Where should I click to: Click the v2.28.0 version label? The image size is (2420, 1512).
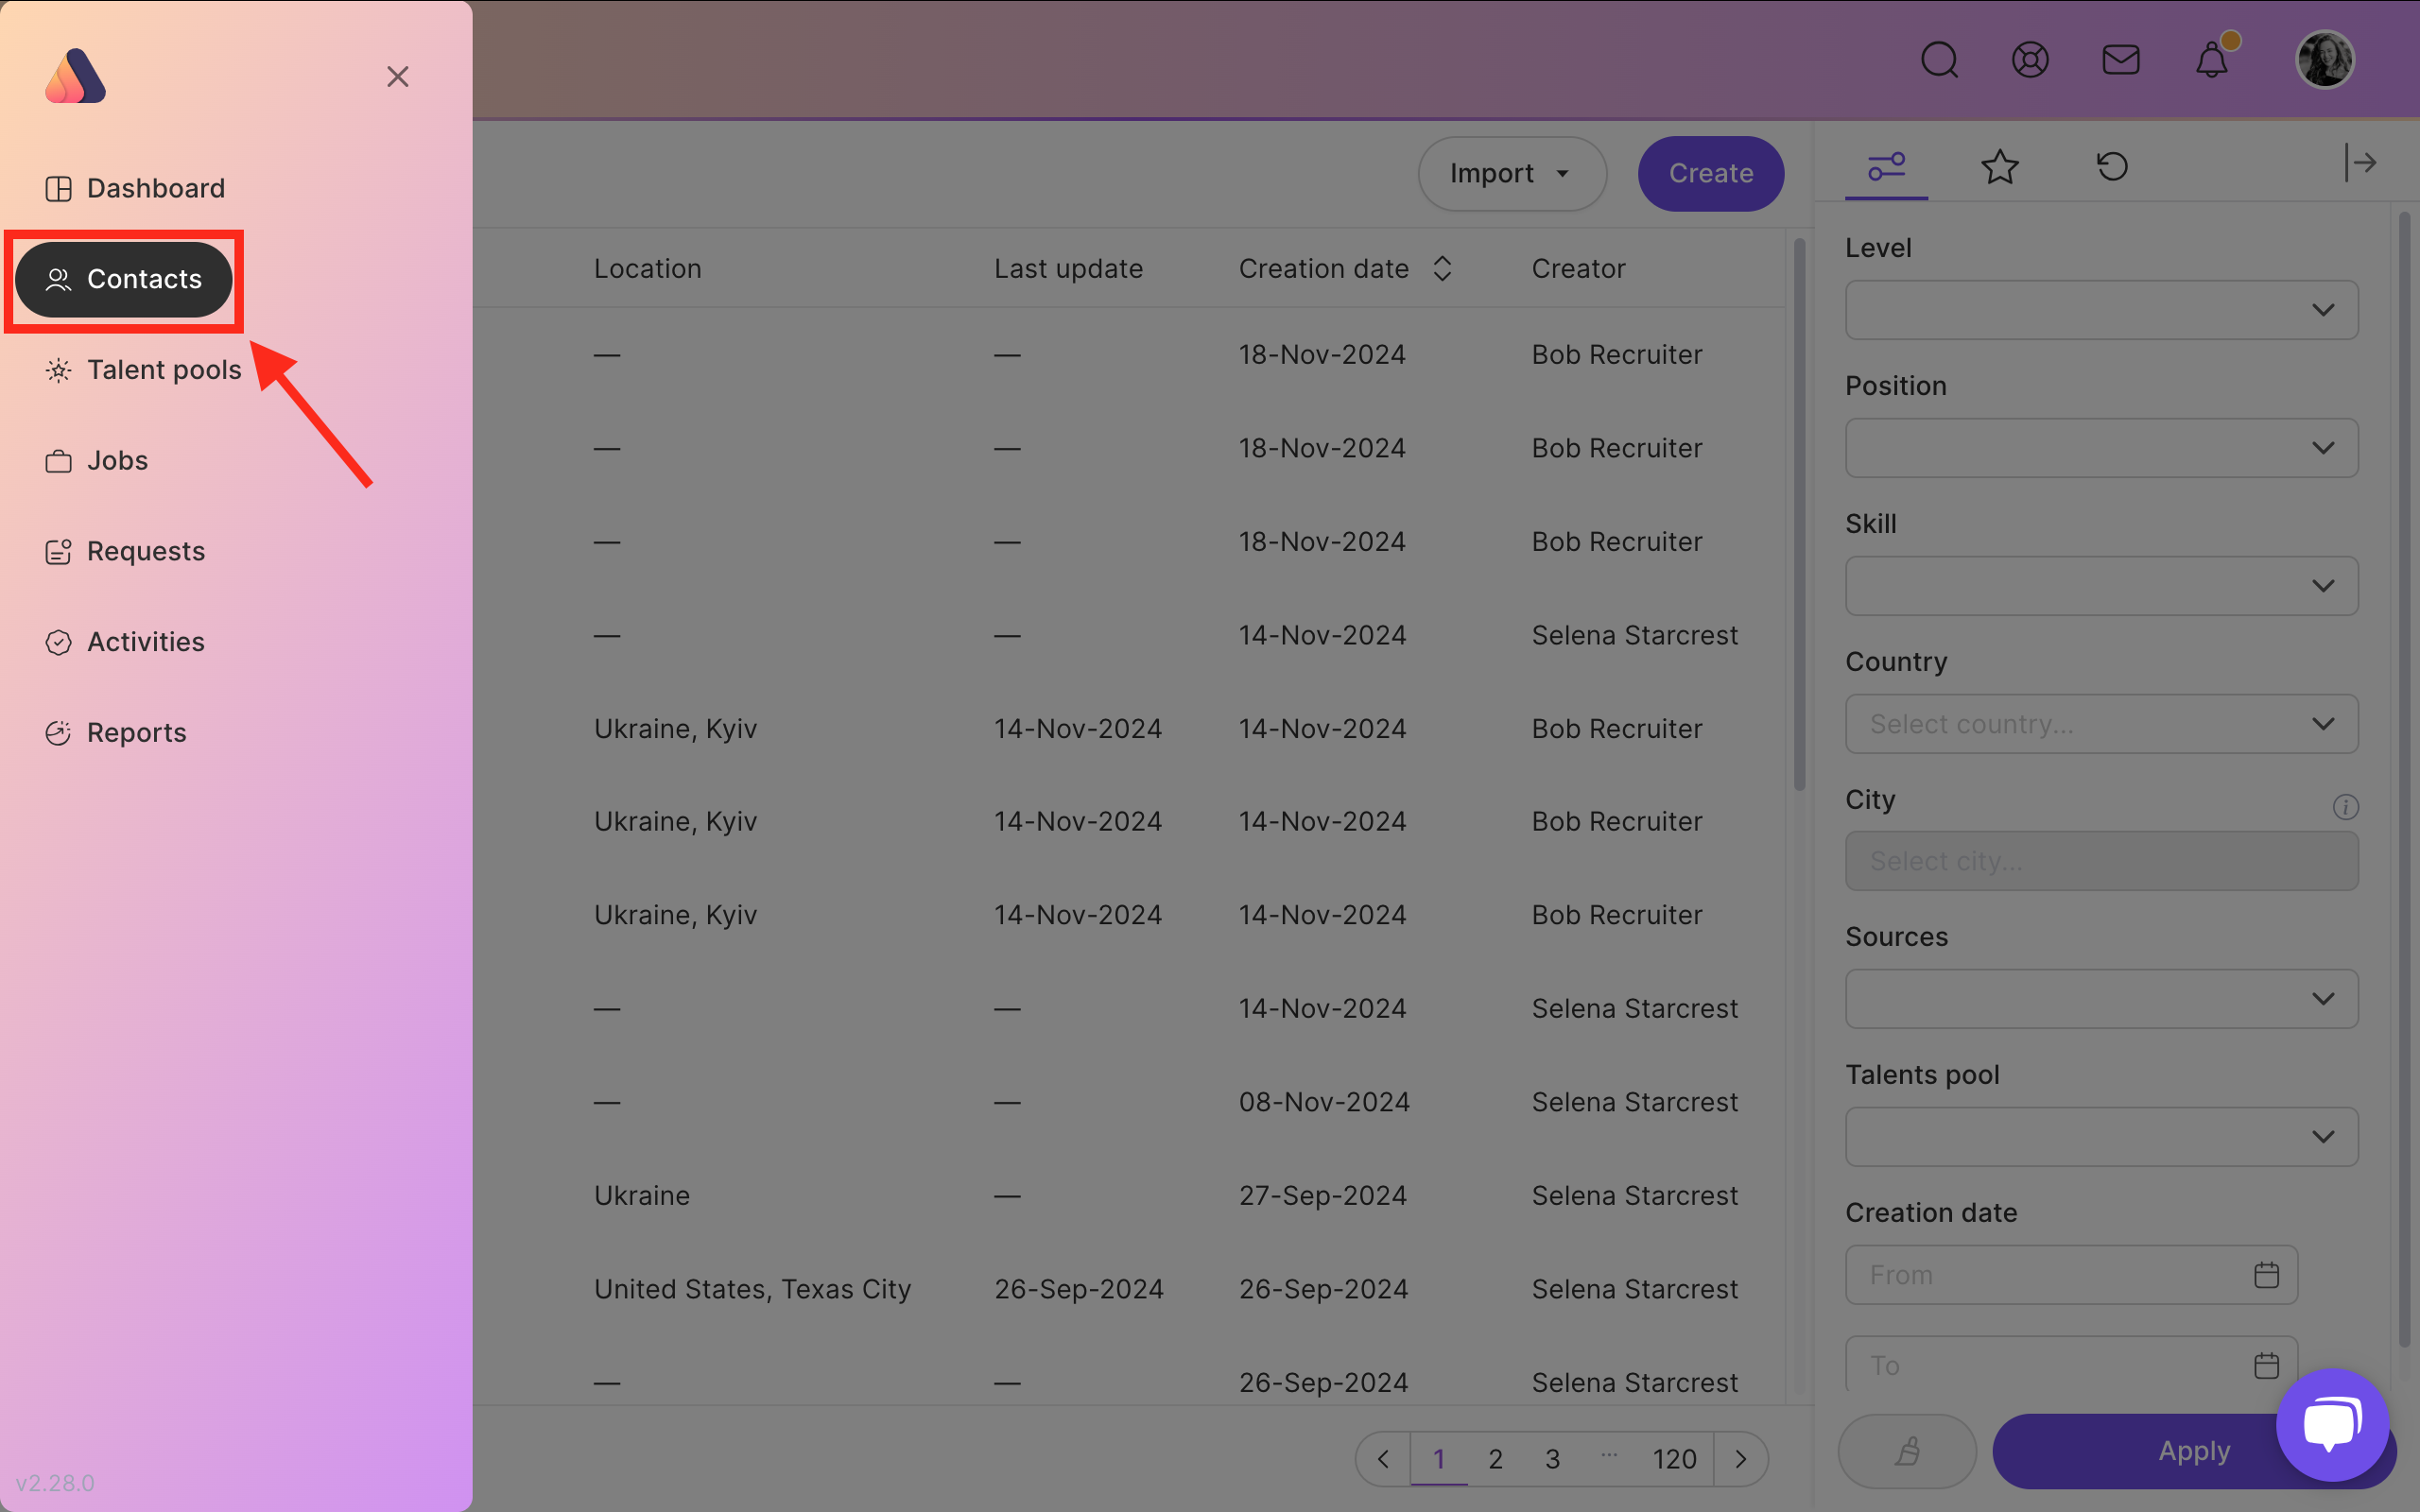click(x=55, y=1483)
